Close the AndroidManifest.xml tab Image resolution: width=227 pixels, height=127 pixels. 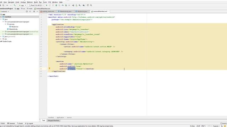(109, 11)
